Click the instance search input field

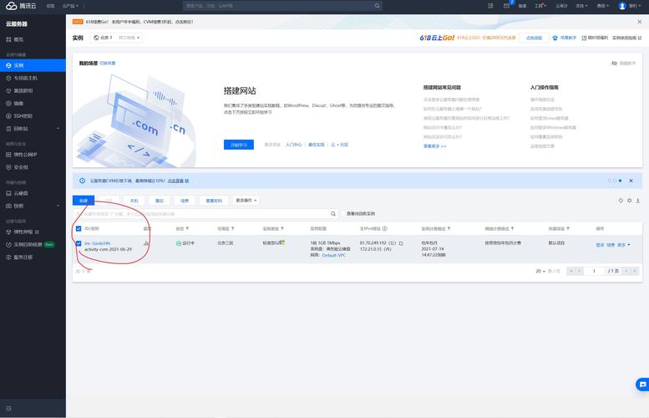click(x=200, y=214)
